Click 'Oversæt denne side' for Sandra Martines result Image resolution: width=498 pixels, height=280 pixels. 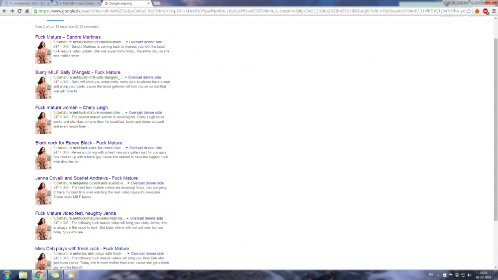[146, 42]
